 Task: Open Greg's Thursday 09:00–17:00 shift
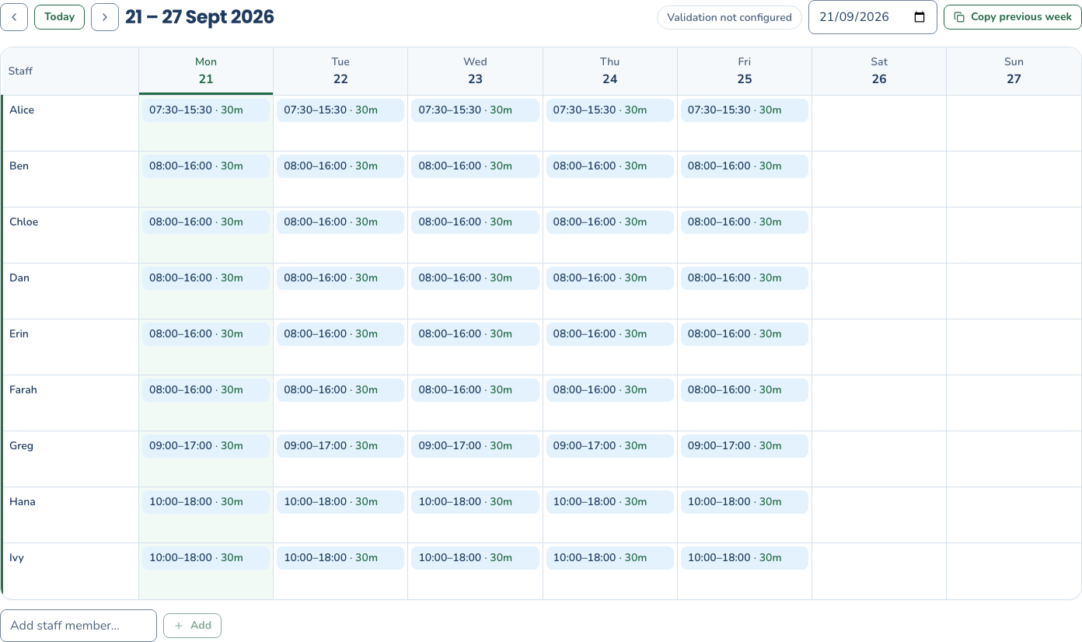tap(610, 446)
